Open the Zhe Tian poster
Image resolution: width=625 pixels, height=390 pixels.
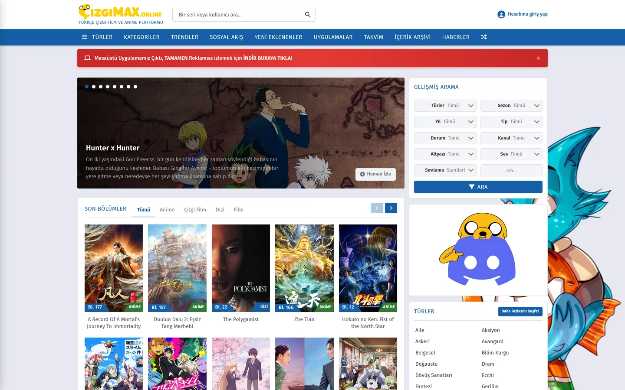tap(304, 268)
